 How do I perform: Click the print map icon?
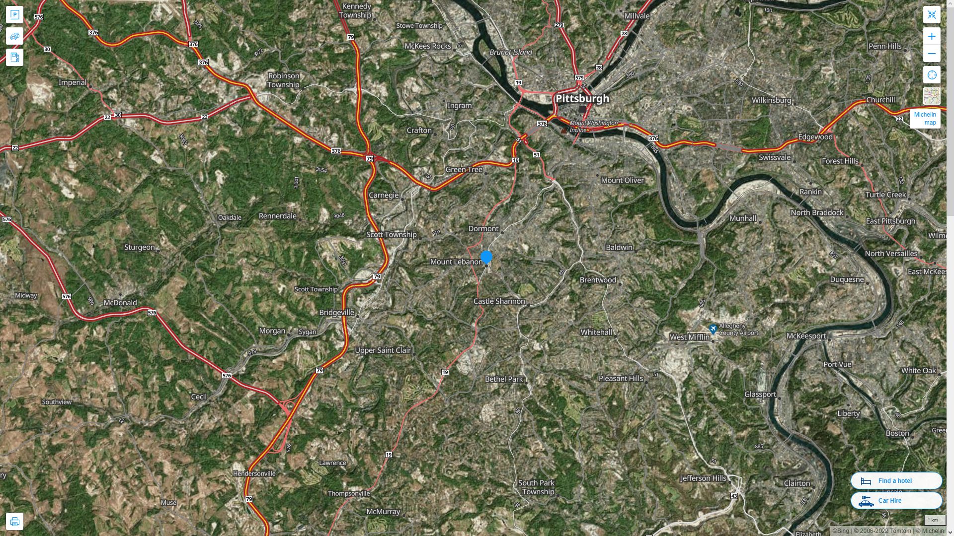click(14, 522)
